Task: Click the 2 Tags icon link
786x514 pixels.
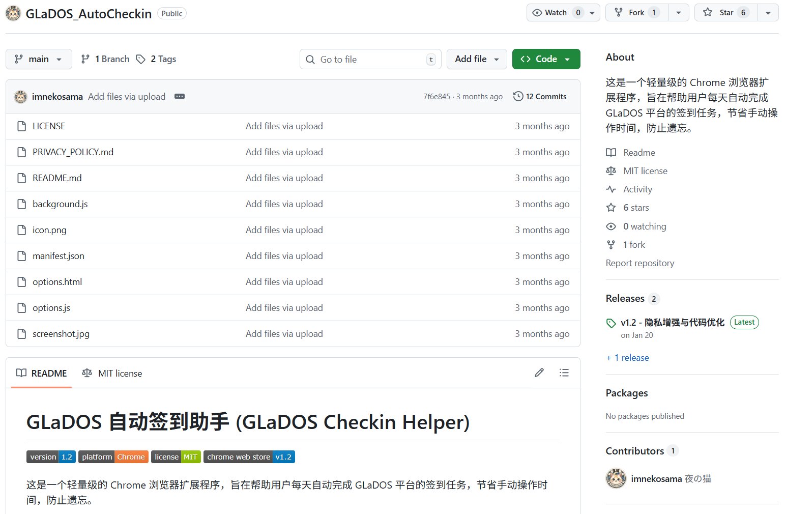Action: point(156,59)
